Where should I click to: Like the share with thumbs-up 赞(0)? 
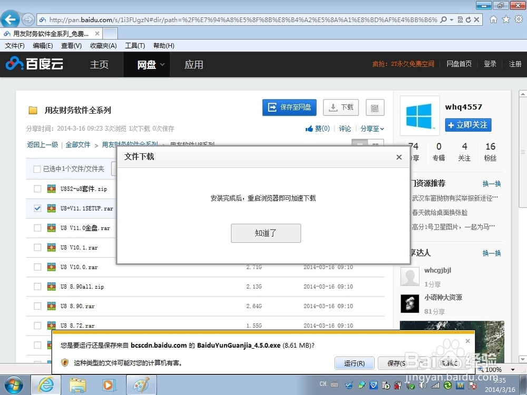317,129
